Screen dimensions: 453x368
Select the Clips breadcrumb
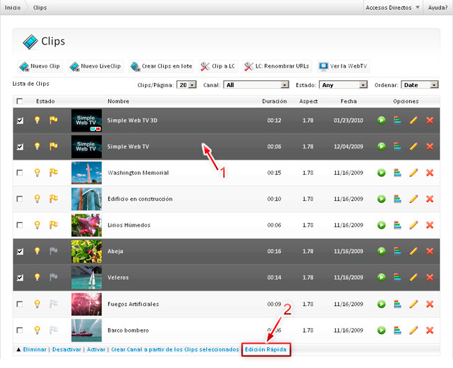[x=40, y=8]
